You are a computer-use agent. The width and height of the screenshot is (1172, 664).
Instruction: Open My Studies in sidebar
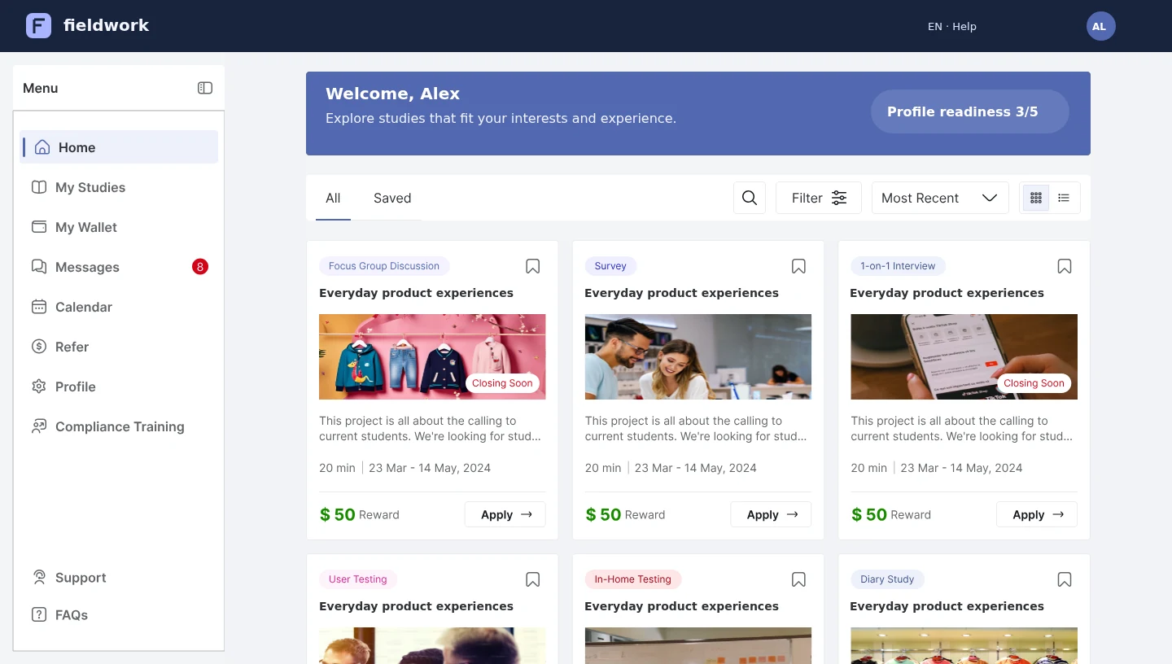pos(119,187)
